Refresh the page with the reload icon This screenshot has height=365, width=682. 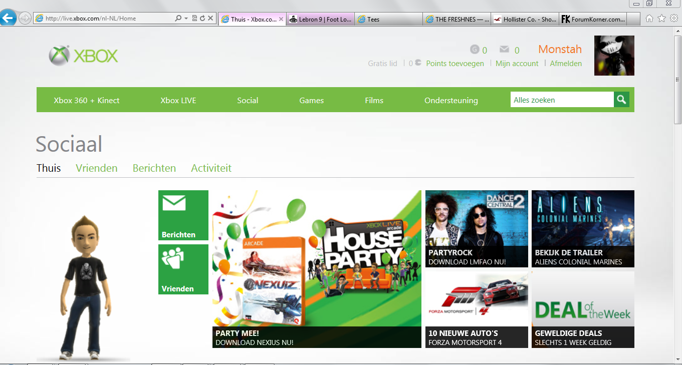(202, 19)
